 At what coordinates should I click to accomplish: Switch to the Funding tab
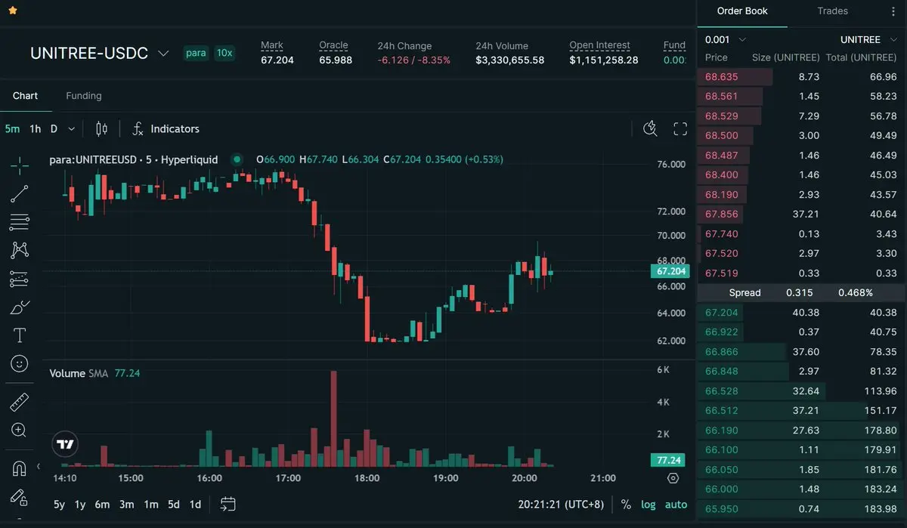tap(84, 96)
